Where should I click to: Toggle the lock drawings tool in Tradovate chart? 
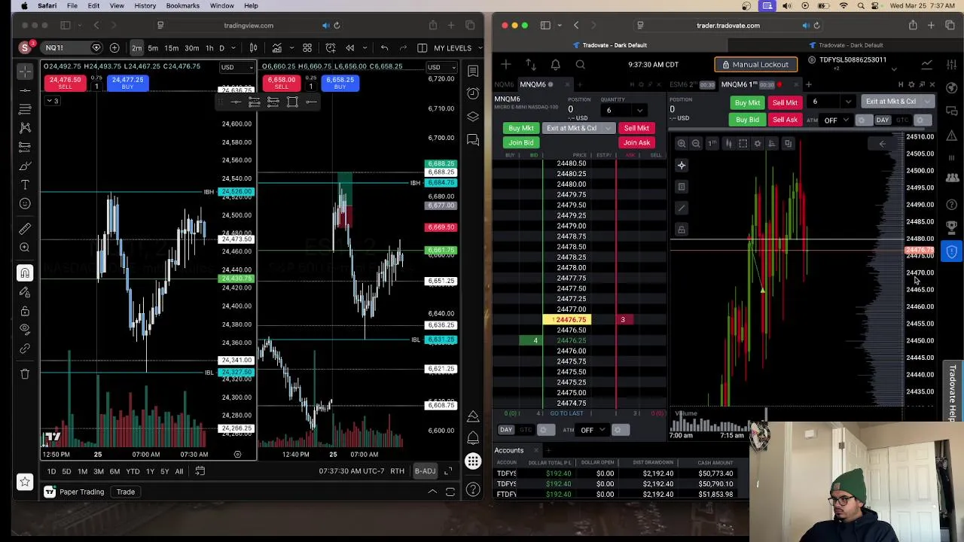point(682,229)
